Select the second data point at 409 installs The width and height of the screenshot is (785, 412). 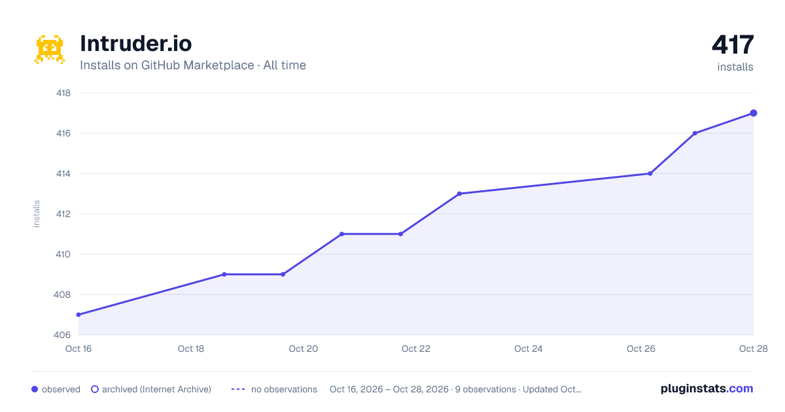coord(283,274)
